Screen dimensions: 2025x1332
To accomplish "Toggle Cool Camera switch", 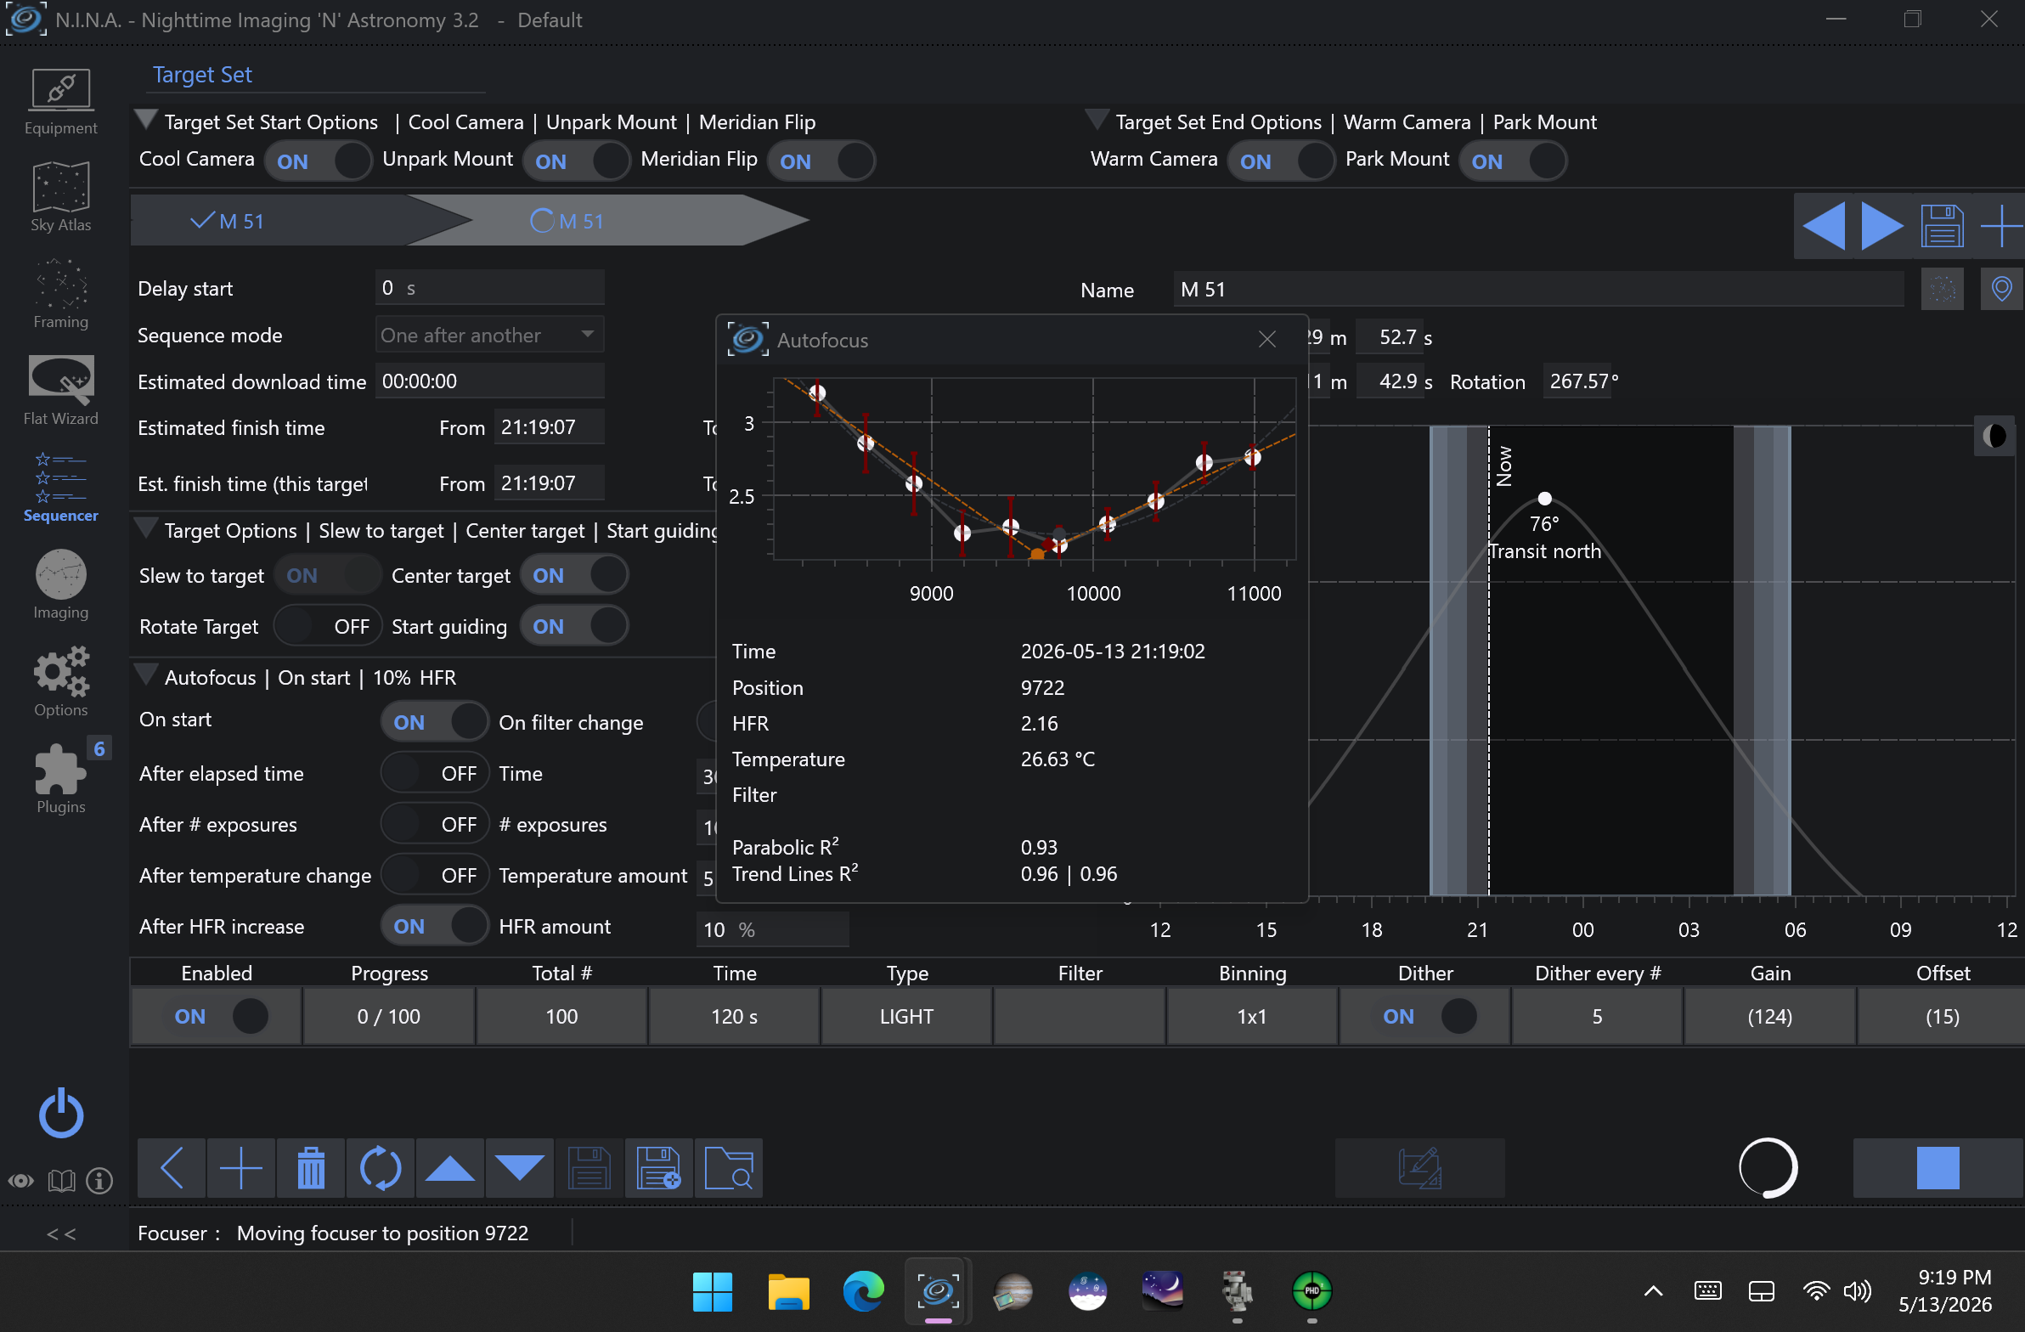I will point(318,161).
